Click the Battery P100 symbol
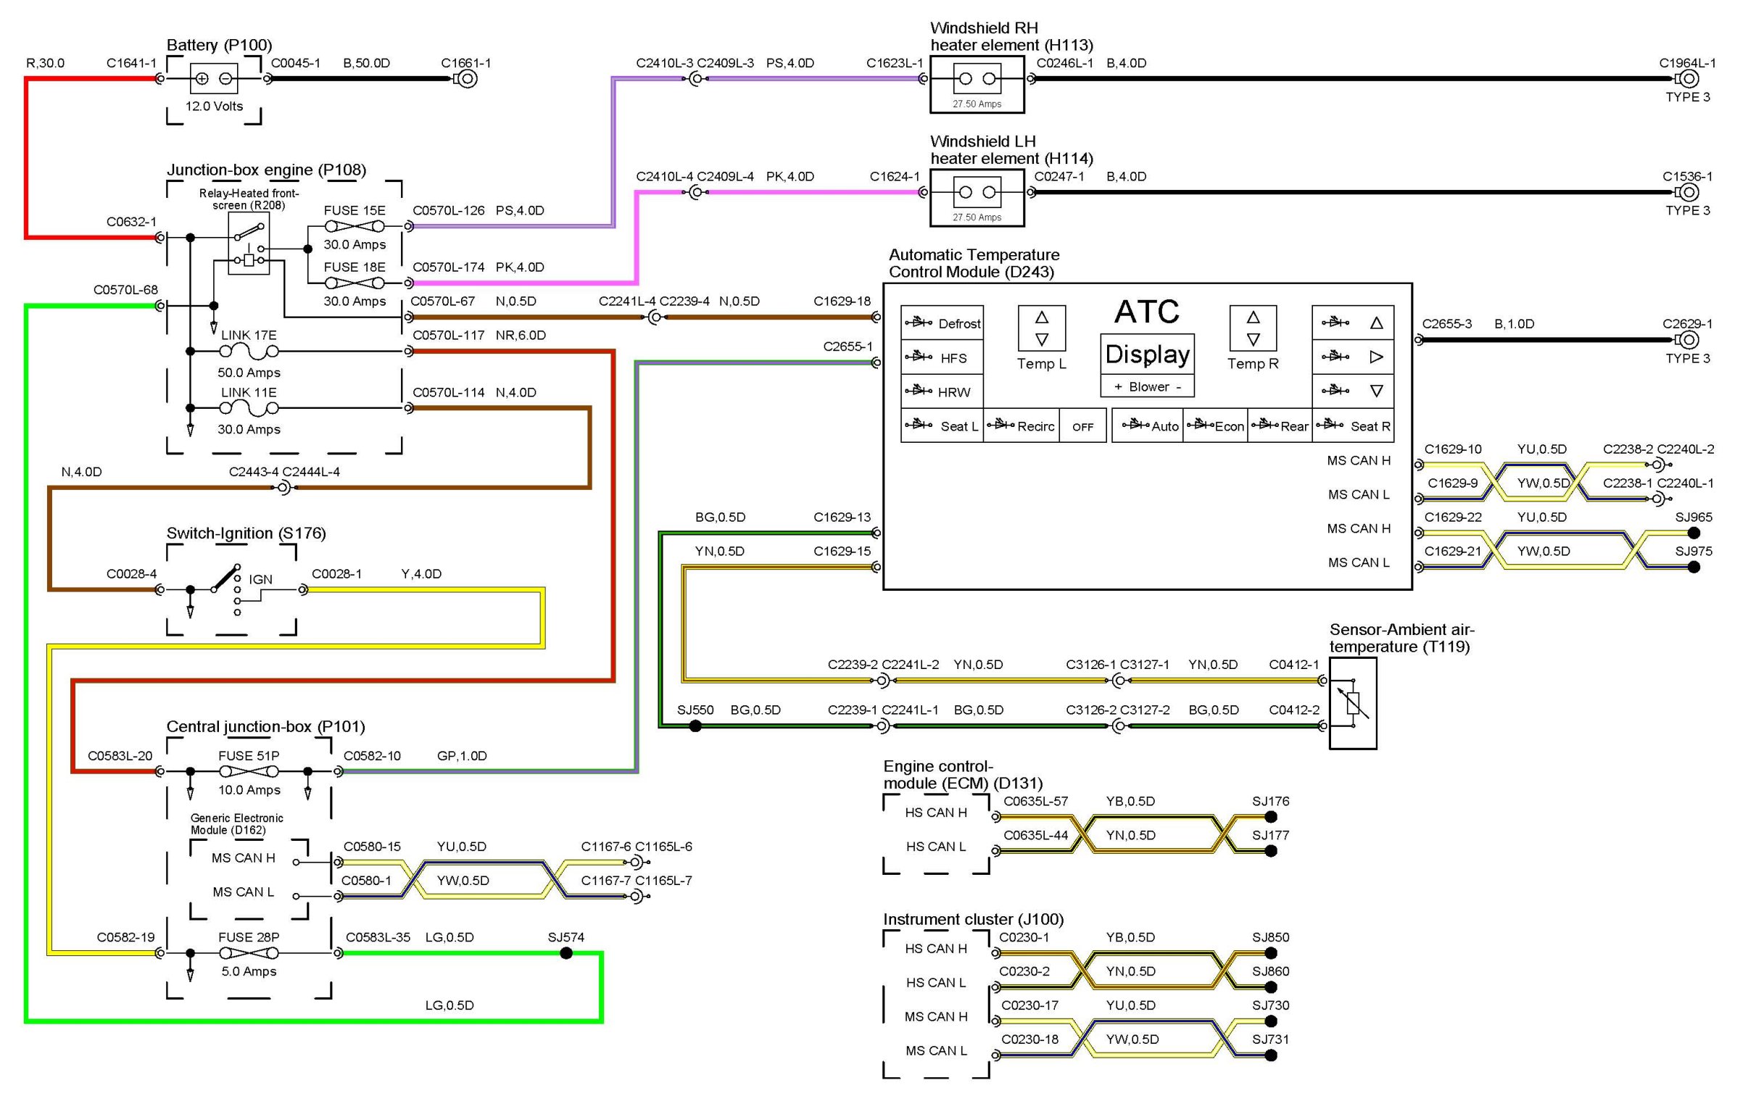Viewport: 1740px width, 1109px height. point(213,78)
